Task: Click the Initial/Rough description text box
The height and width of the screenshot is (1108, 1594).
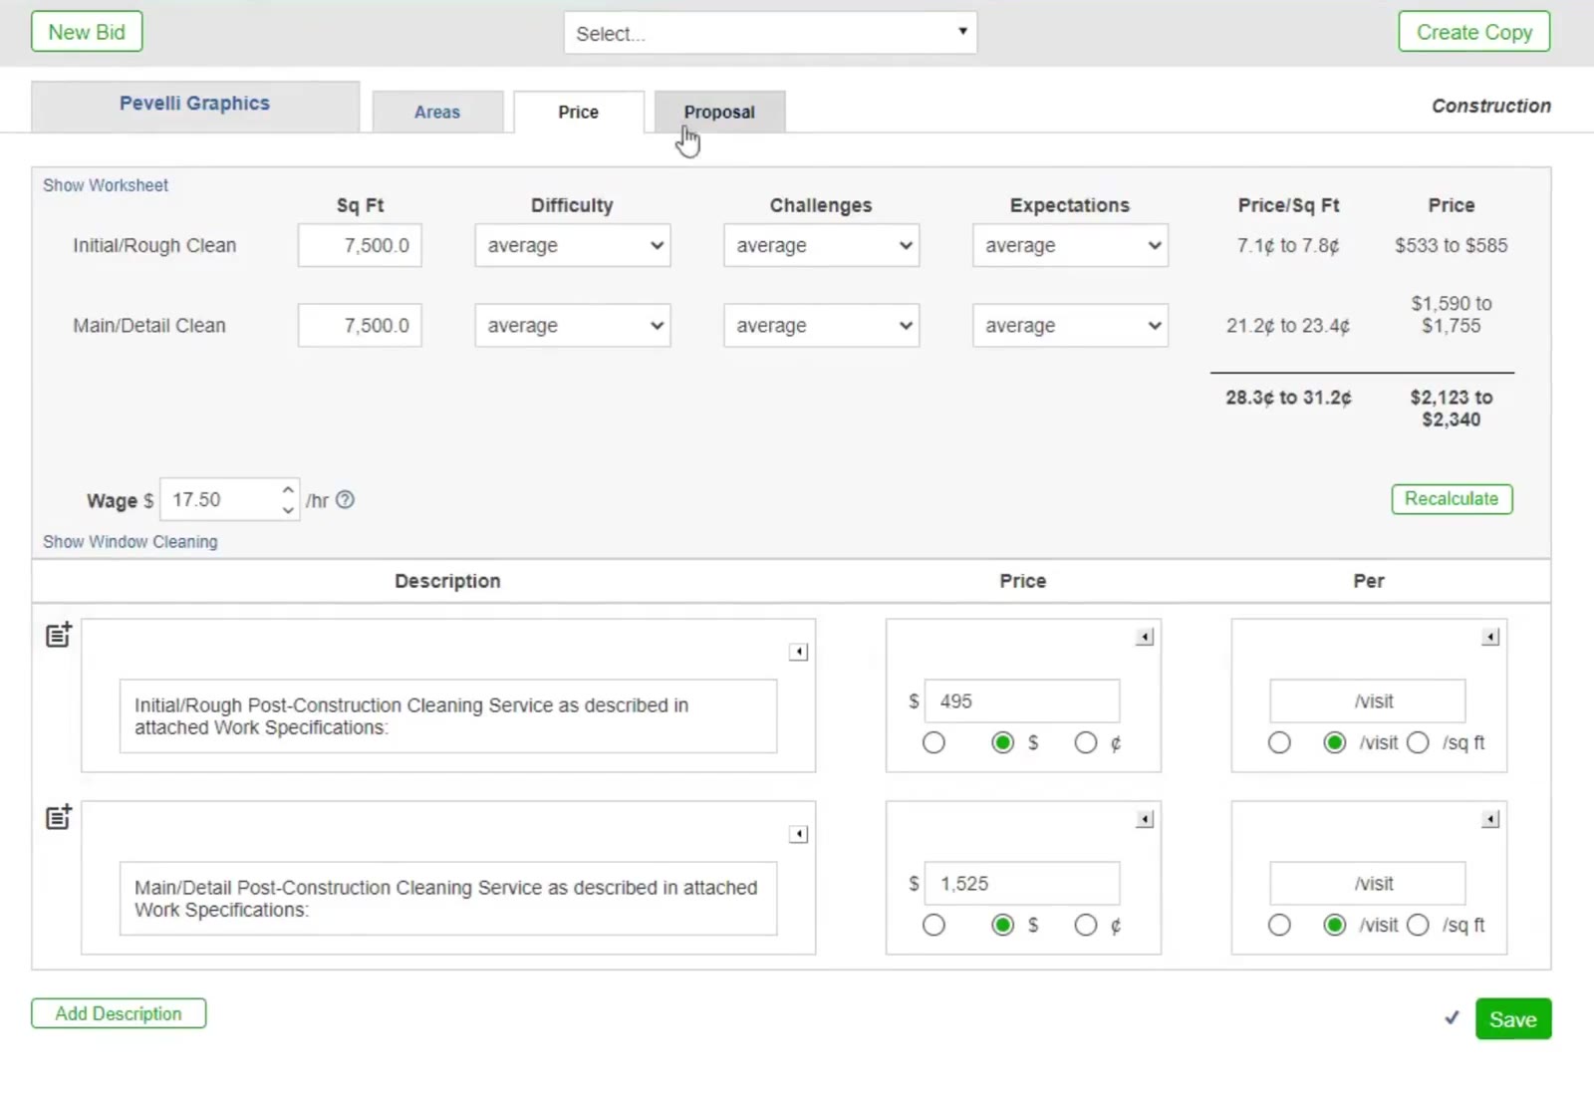Action: click(448, 716)
